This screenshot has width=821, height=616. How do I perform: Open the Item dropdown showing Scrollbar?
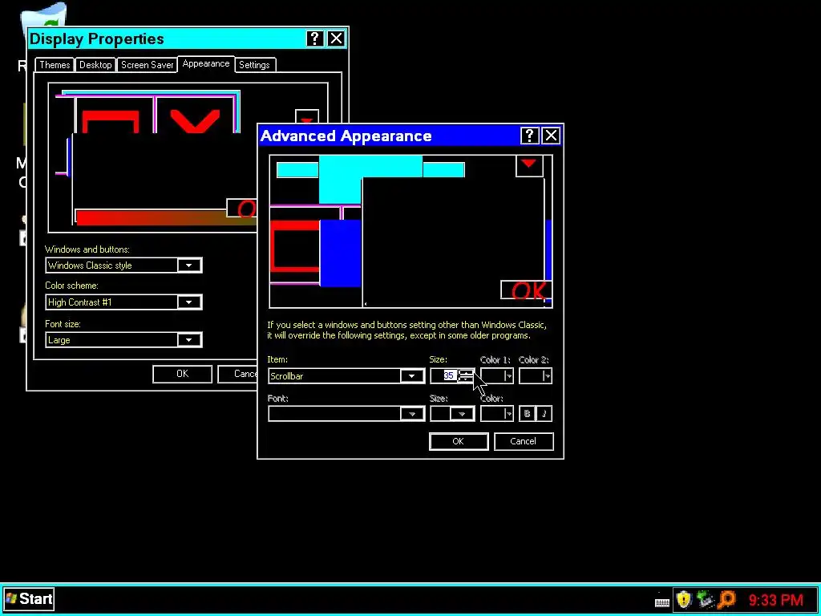click(x=411, y=375)
